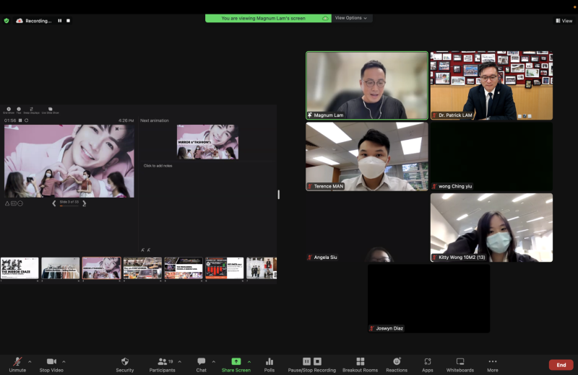Stop the recording from the top bar

coord(68,21)
